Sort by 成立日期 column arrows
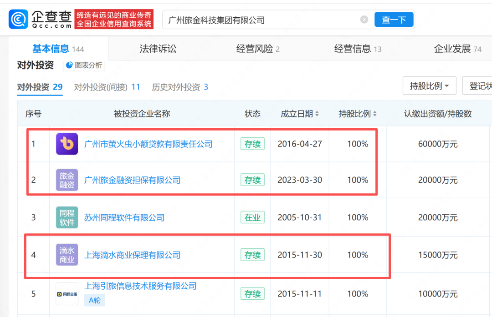This screenshot has width=492, height=317. click(x=317, y=114)
